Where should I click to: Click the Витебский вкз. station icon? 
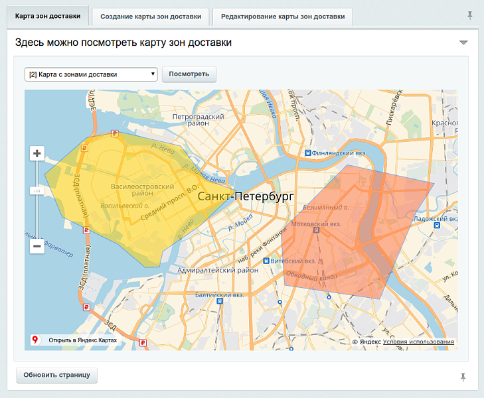point(266,261)
